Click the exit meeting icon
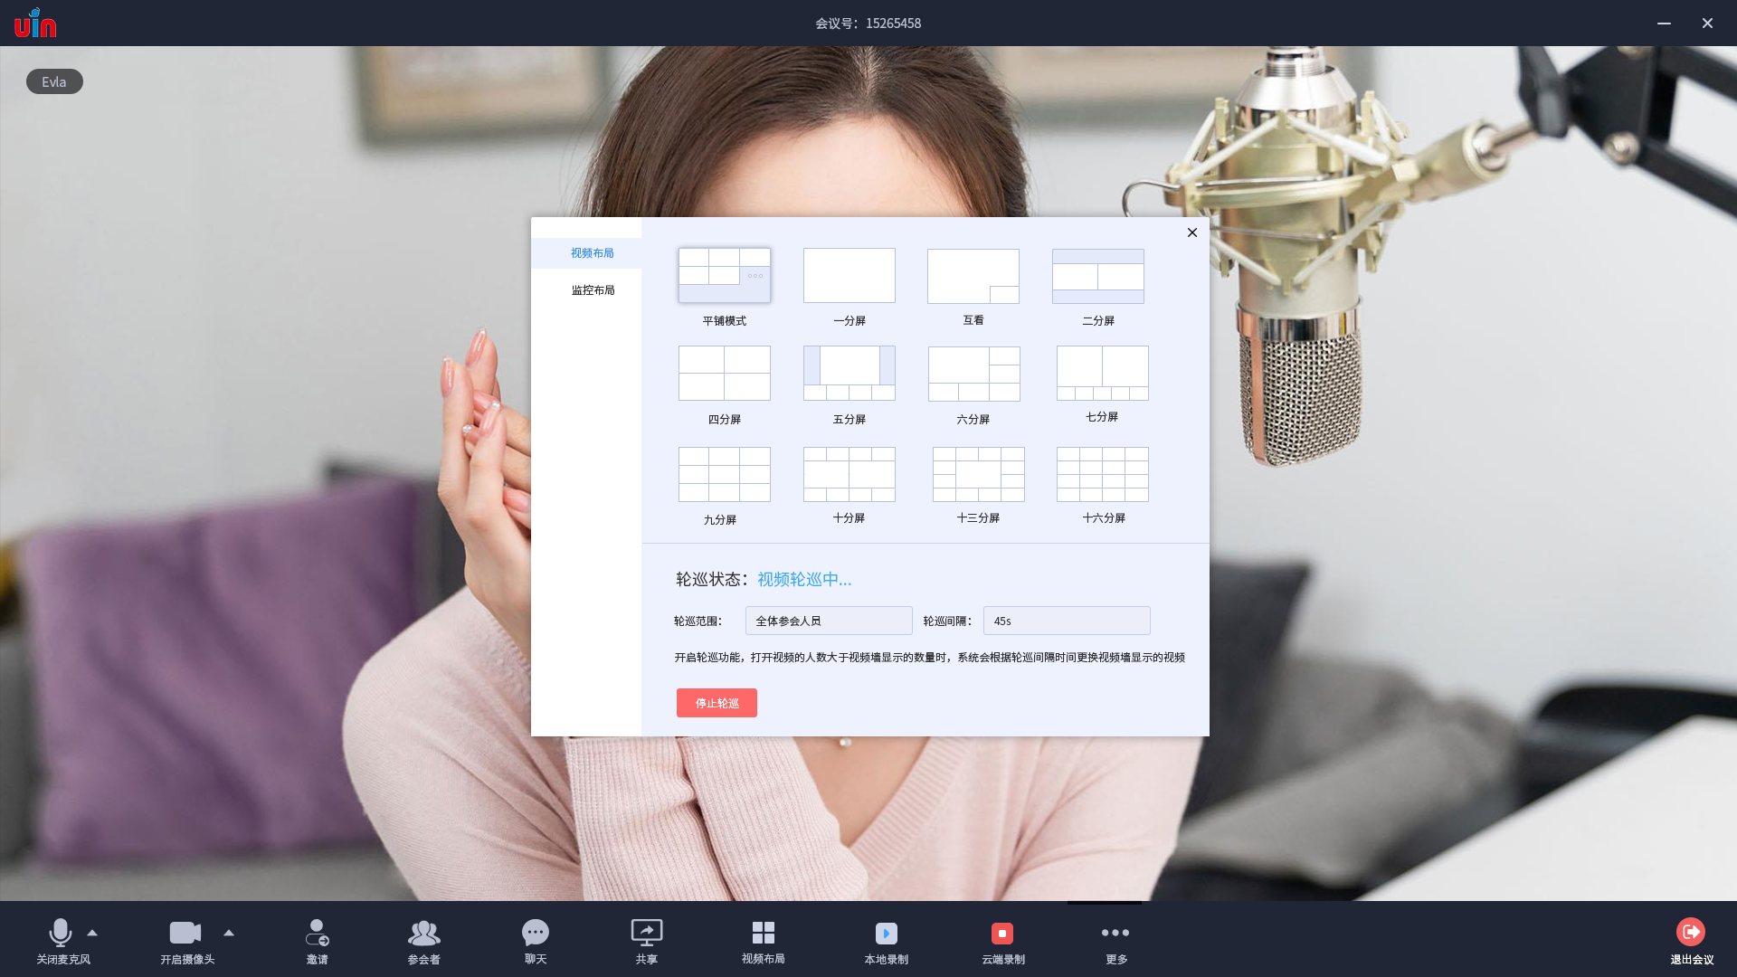This screenshot has height=977, width=1737. coord(1690,932)
